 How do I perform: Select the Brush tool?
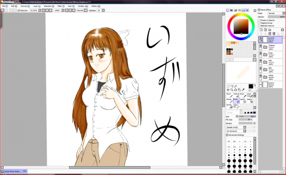coord(243,95)
